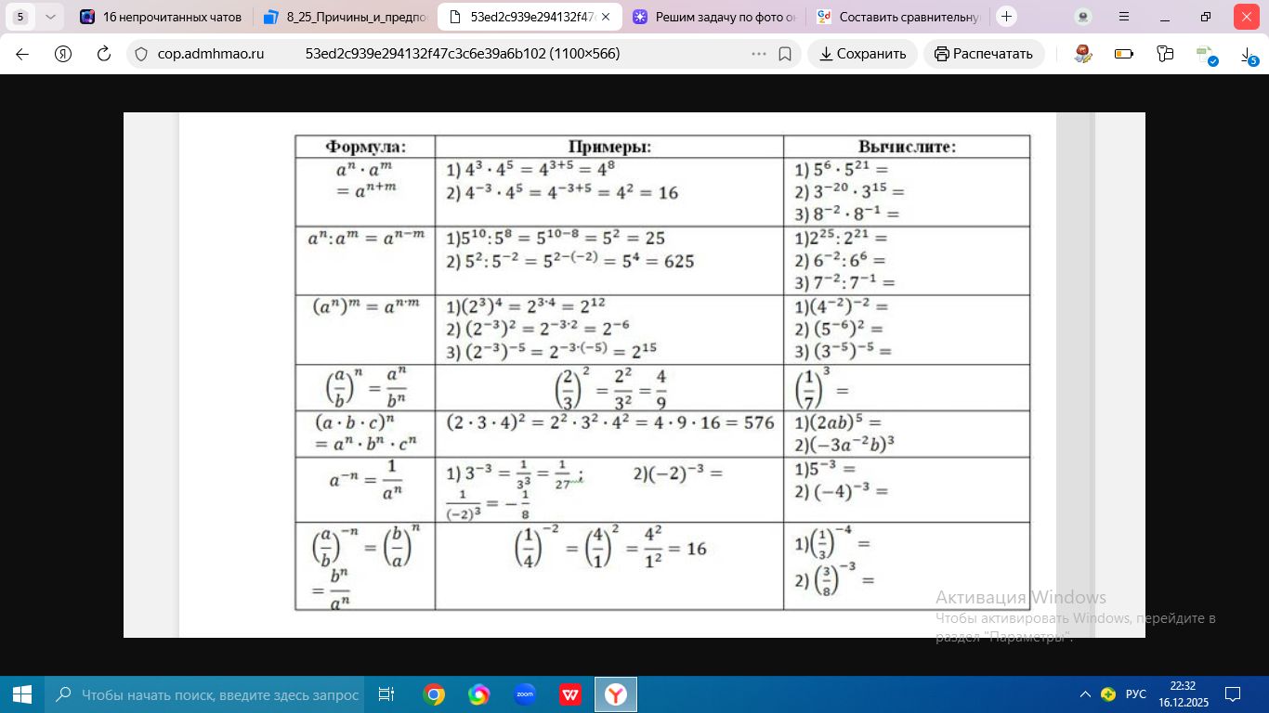Screen dimensions: 1269x713
Task: Go back using the browser back arrow
Action: (22, 54)
